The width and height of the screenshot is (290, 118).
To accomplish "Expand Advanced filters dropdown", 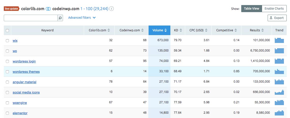I will click(x=82, y=18).
